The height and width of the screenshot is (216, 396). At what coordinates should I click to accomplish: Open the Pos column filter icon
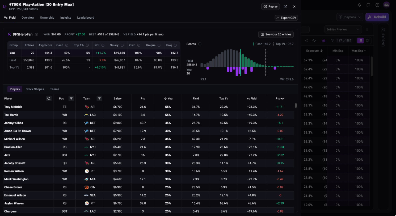(71, 98)
